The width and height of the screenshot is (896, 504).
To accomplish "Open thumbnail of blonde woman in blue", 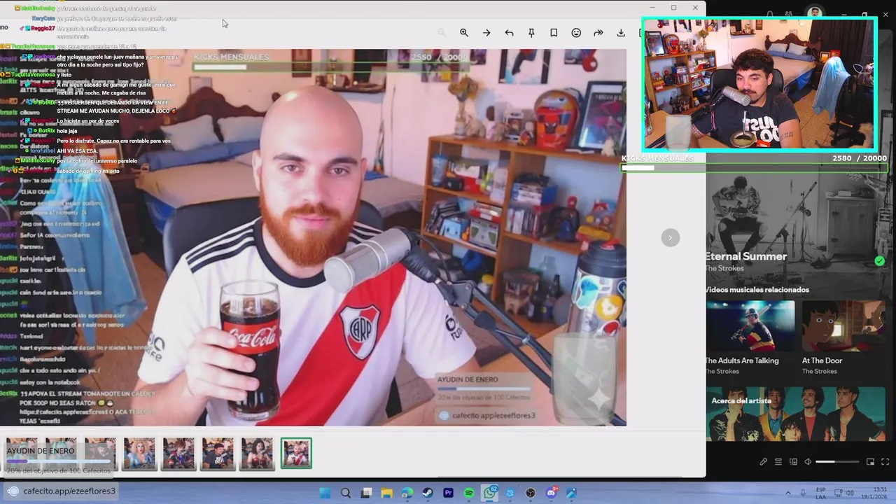I will coord(139,454).
